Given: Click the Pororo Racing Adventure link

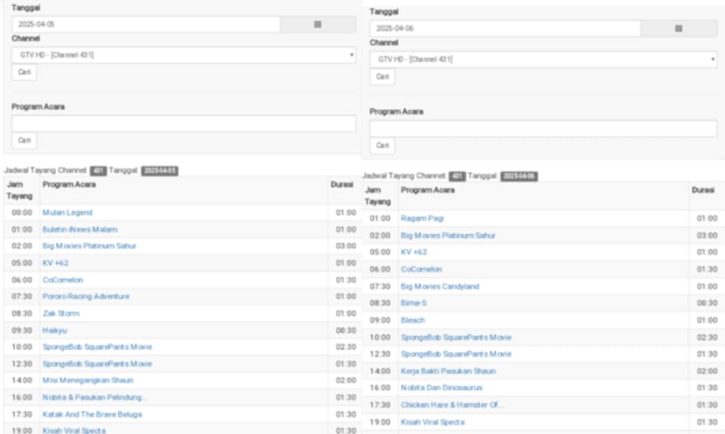Looking at the screenshot, I should [x=85, y=297].
